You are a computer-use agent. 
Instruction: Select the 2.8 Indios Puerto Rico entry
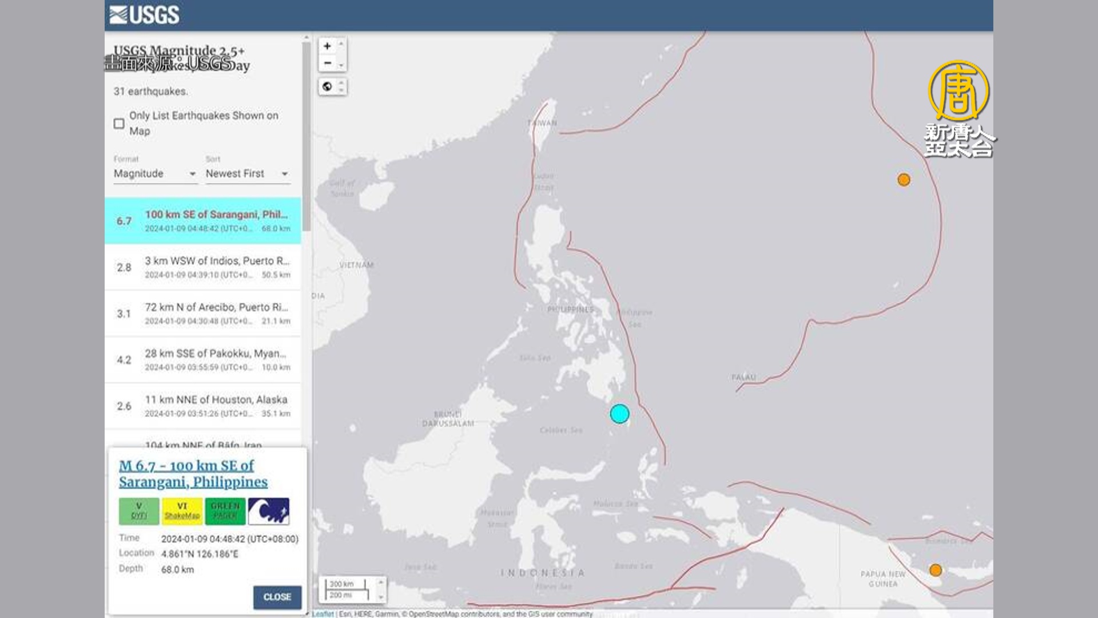pyautogui.click(x=203, y=267)
